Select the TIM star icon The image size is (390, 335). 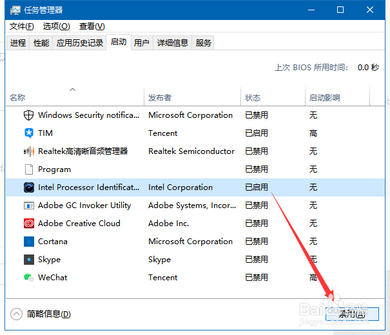[28, 133]
